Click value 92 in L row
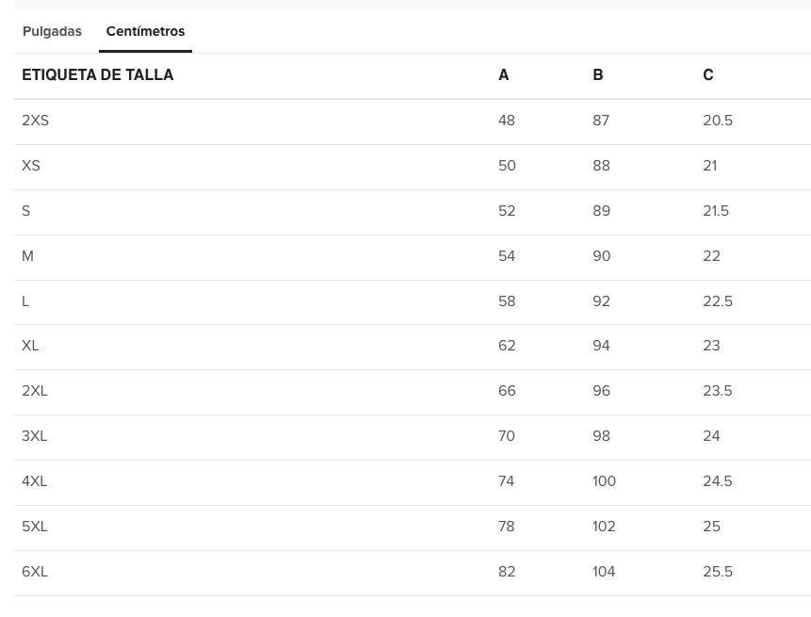The image size is (811, 617). click(602, 301)
